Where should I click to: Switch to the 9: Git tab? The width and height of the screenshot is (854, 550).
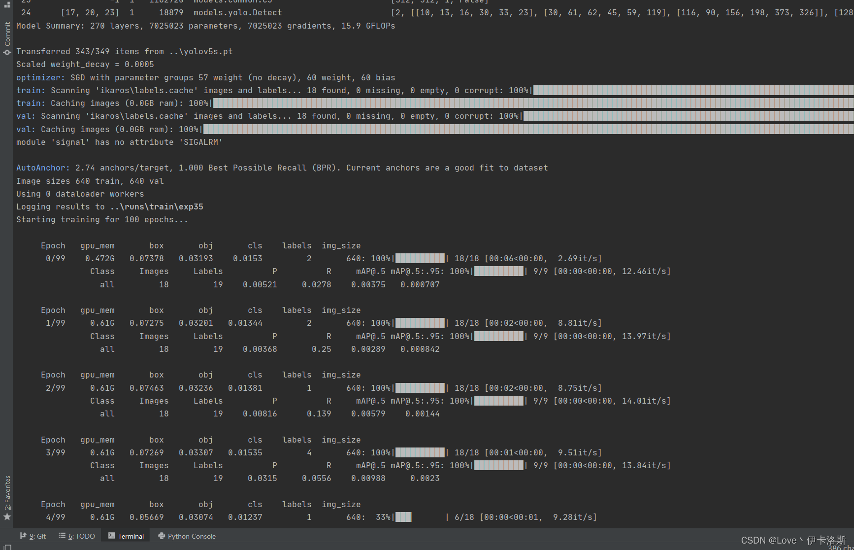click(33, 536)
